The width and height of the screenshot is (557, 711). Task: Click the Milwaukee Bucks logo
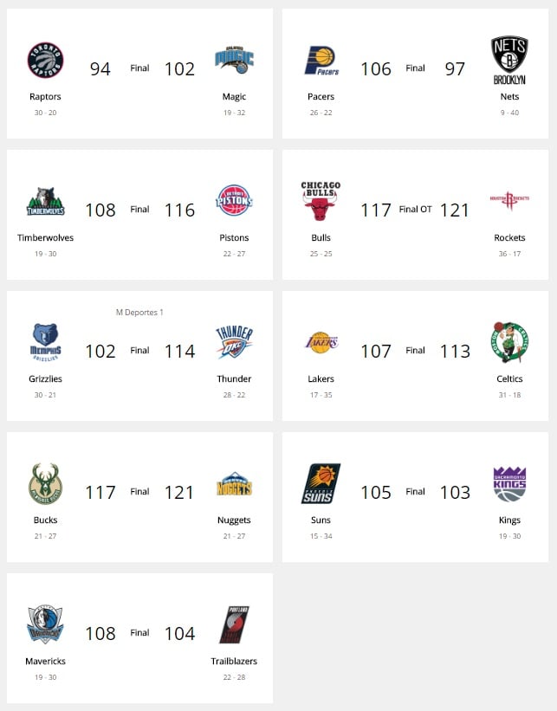click(x=45, y=484)
